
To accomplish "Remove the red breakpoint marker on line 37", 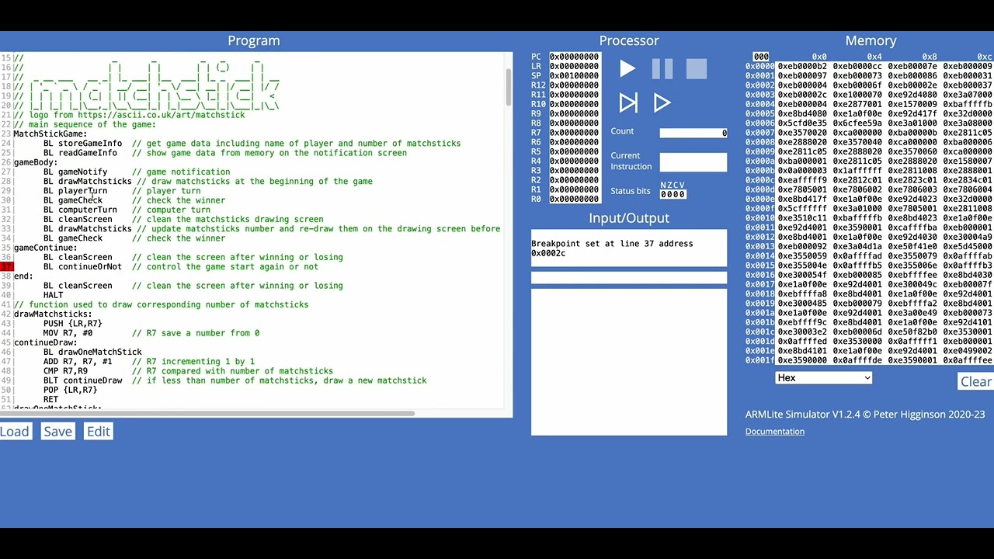I will pyautogui.click(x=6, y=267).
